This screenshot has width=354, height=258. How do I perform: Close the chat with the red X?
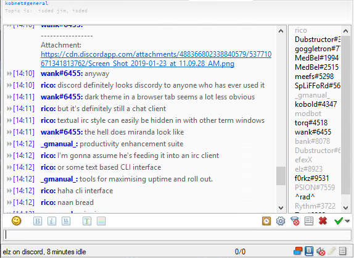tap(323, 221)
